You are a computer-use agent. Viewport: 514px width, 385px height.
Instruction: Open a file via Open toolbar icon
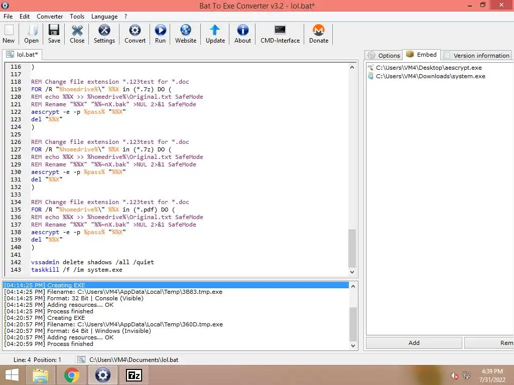tap(31, 34)
